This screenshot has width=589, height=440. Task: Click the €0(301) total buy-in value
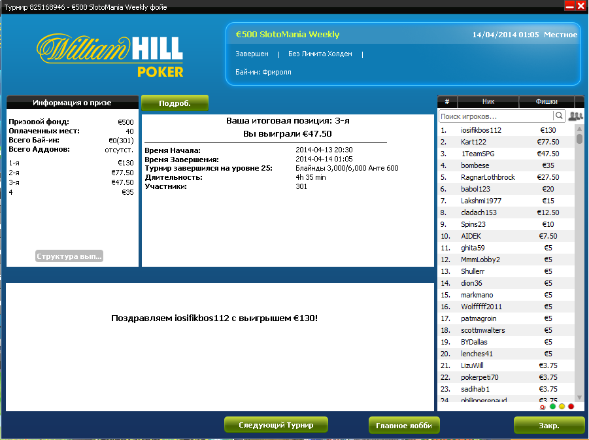point(121,141)
